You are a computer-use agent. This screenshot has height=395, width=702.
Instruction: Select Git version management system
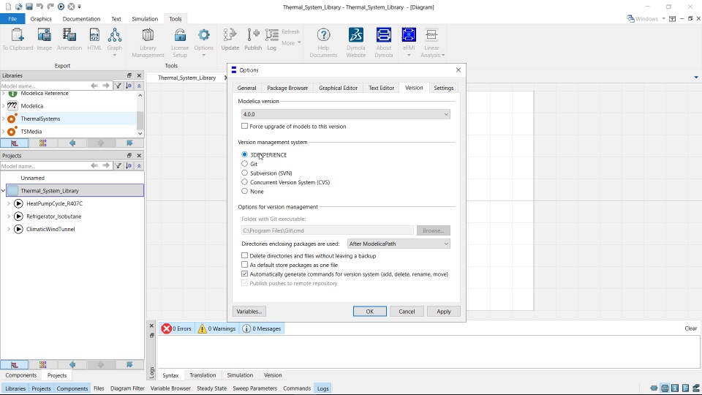(244, 164)
